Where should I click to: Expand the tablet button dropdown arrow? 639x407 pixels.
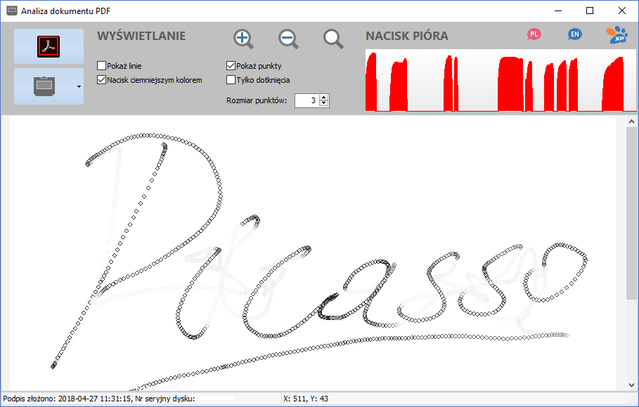pyautogui.click(x=79, y=86)
